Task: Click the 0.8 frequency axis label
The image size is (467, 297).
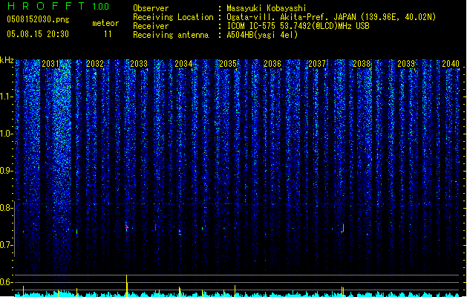Action: (6, 208)
